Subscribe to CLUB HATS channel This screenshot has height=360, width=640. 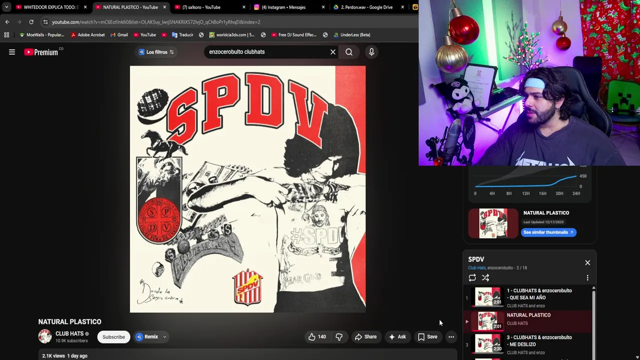113,337
